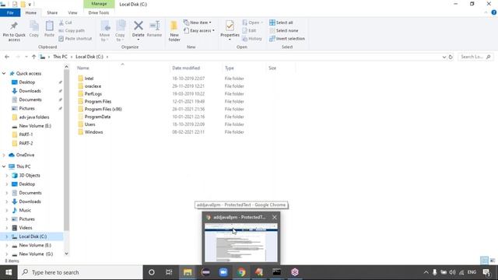This screenshot has width=498, height=280.
Task: Click the History command in ribbon
Action: (x=252, y=38)
